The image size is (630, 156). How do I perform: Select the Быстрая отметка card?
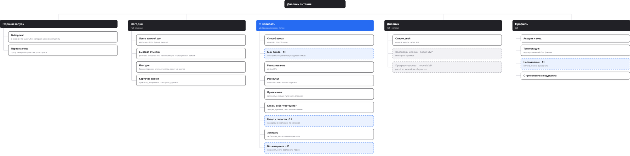click(x=191, y=54)
